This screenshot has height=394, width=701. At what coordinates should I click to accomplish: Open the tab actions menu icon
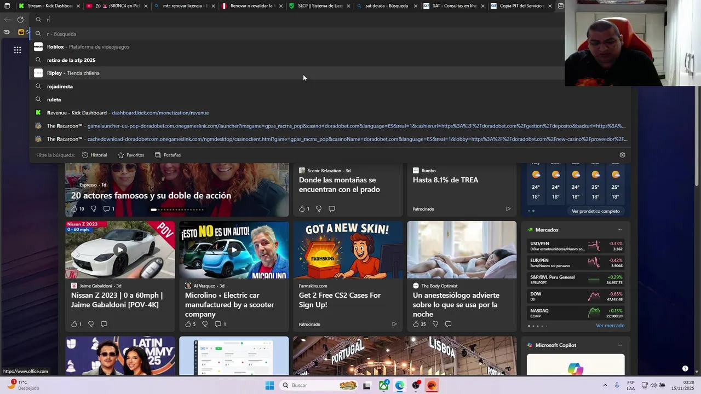coord(7,6)
